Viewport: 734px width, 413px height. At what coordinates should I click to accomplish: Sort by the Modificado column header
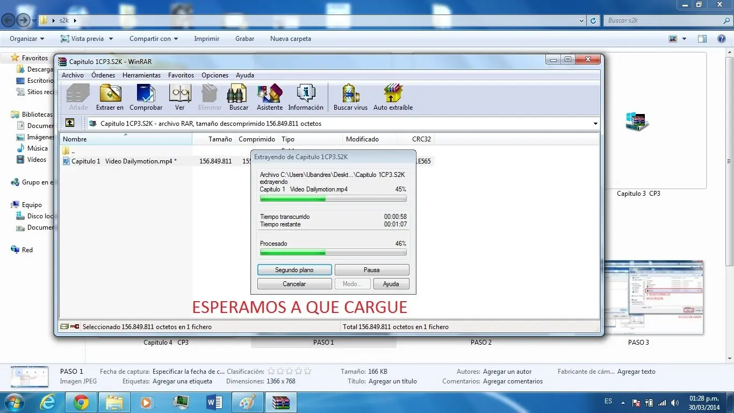point(369,139)
